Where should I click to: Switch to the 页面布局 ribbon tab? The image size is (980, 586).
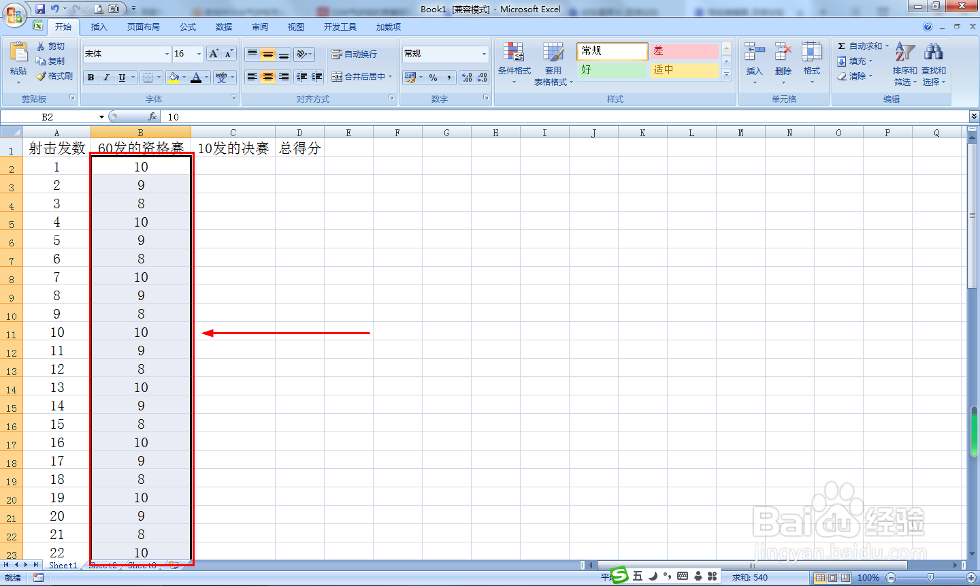pos(144,27)
